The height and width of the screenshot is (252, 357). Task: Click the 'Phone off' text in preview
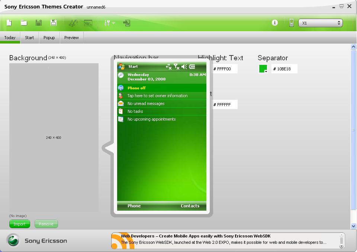[136, 88]
